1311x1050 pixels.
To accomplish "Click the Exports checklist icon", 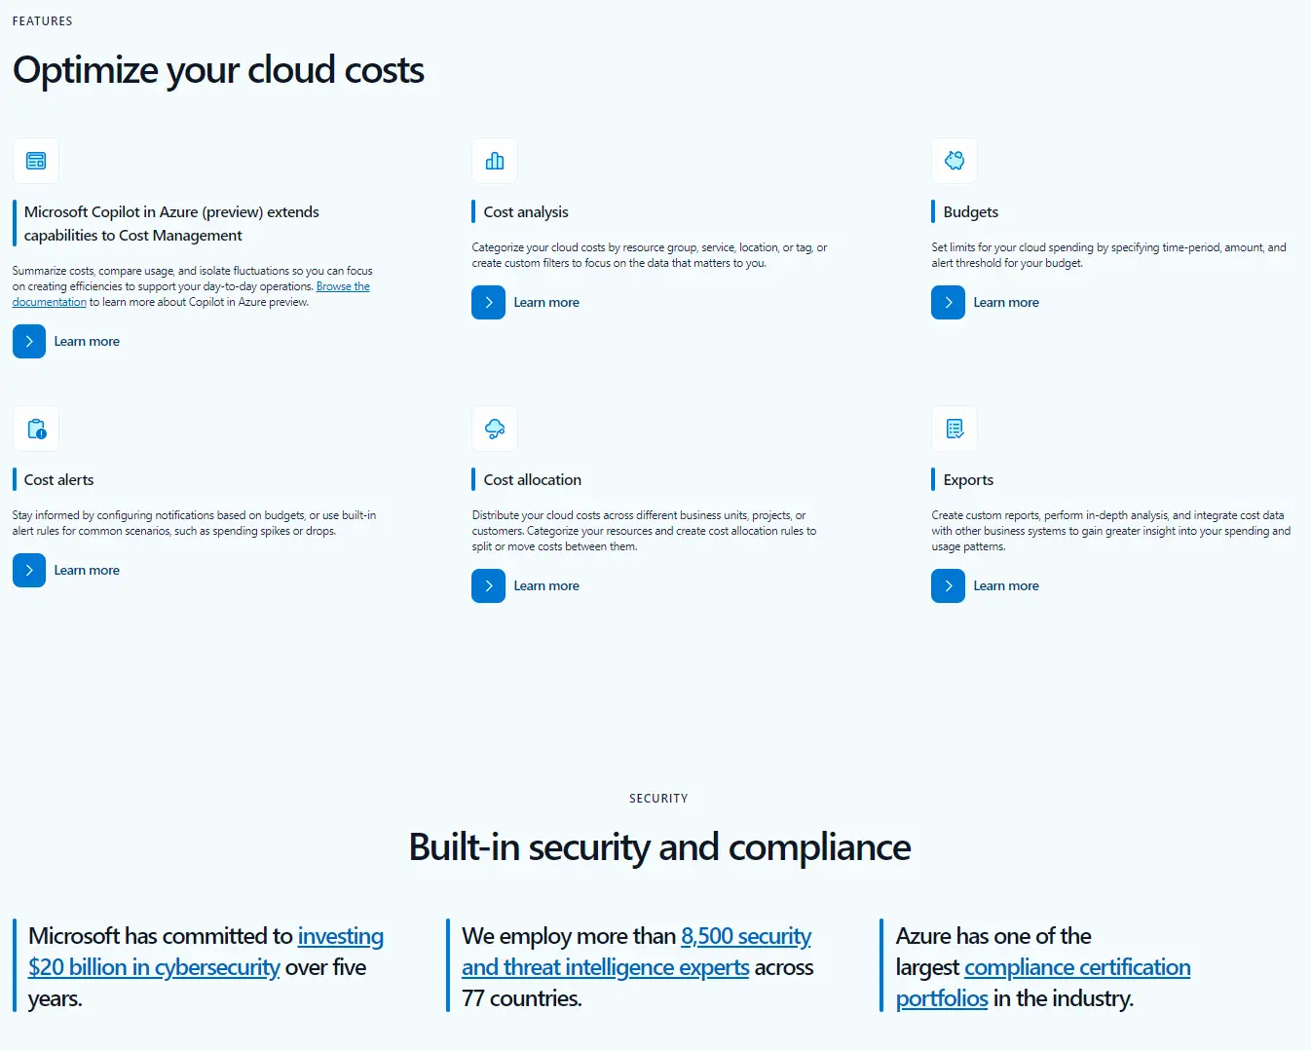I will point(955,429).
